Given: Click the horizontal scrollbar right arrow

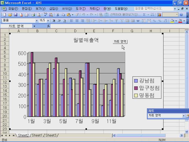Looking at the screenshot, I should [182, 135].
